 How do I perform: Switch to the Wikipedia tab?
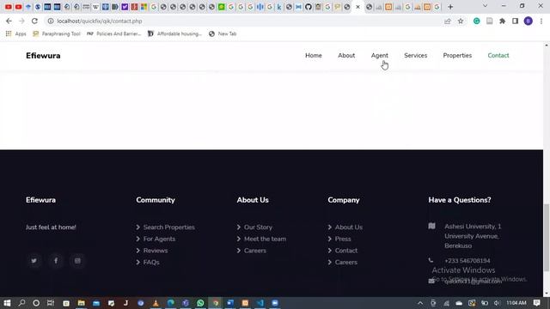(95, 7)
